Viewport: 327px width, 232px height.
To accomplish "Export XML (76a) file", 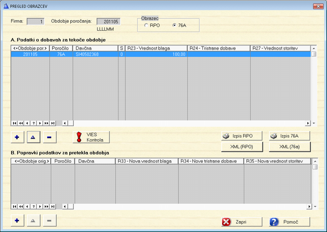I will pos(290,147).
